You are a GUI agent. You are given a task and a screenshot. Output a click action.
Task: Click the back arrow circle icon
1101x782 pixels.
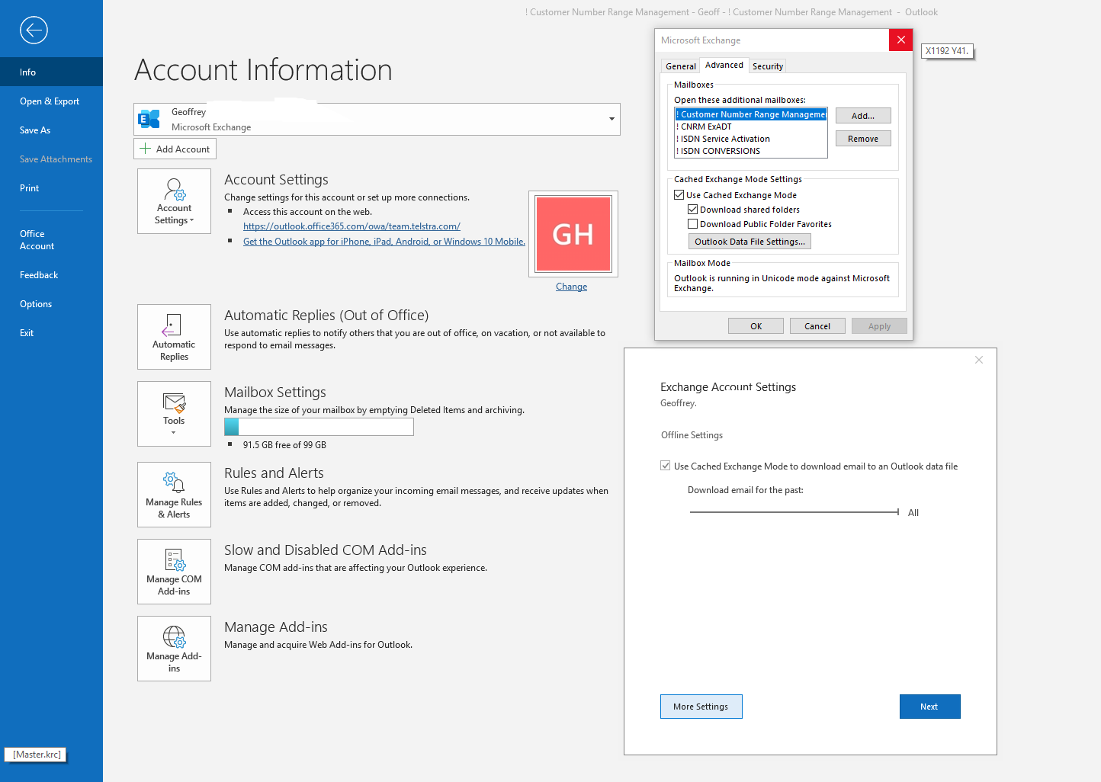(x=34, y=30)
